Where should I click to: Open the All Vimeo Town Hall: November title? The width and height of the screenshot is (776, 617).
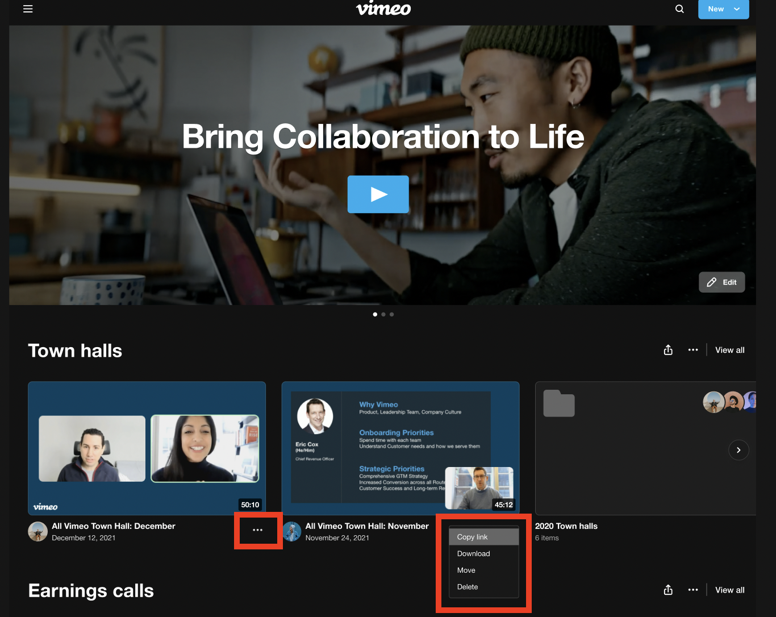[367, 526]
